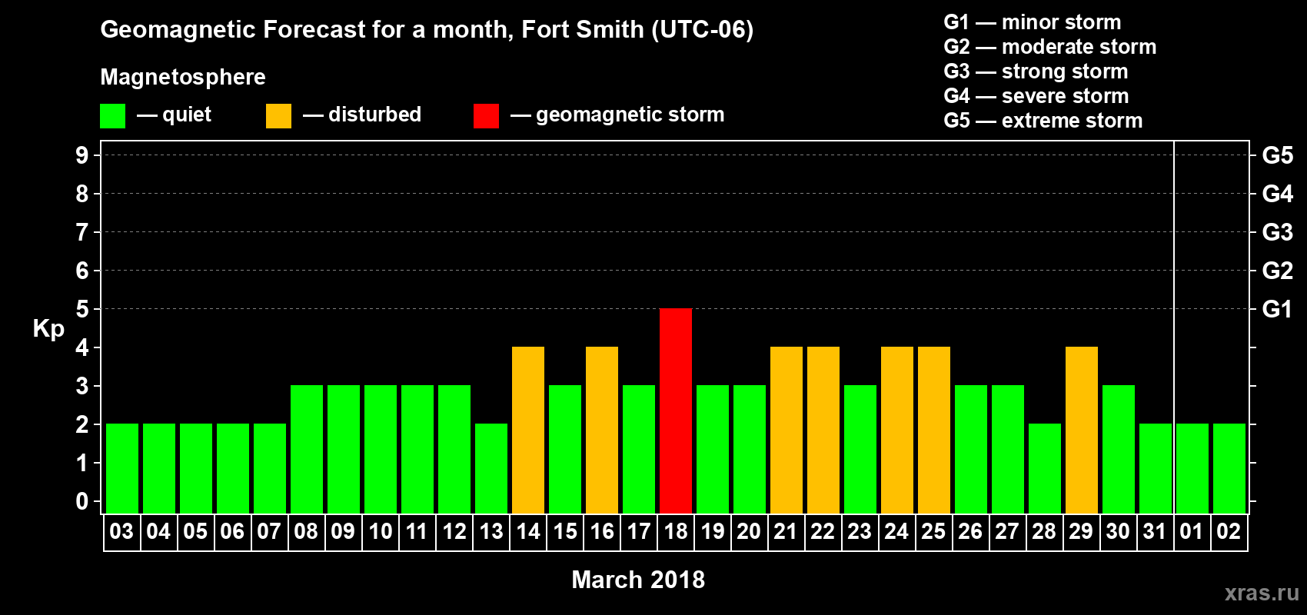Select the green bar for March 08

click(x=307, y=449)
